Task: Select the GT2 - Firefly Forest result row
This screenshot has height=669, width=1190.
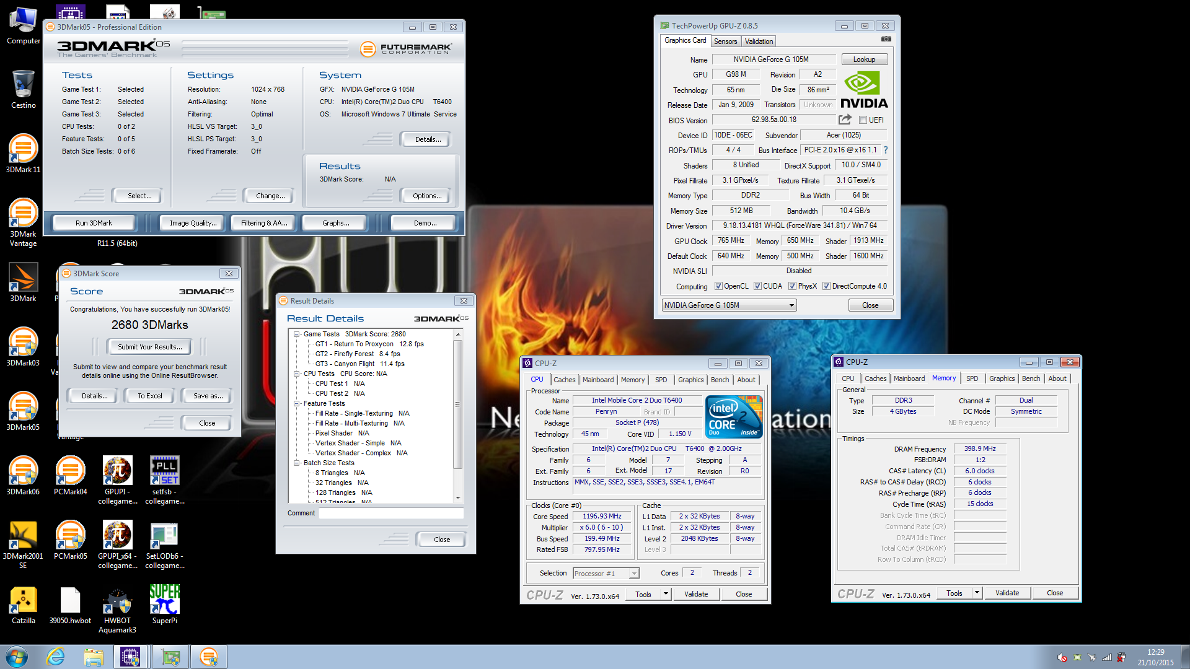Action: [x=358, y=354]
